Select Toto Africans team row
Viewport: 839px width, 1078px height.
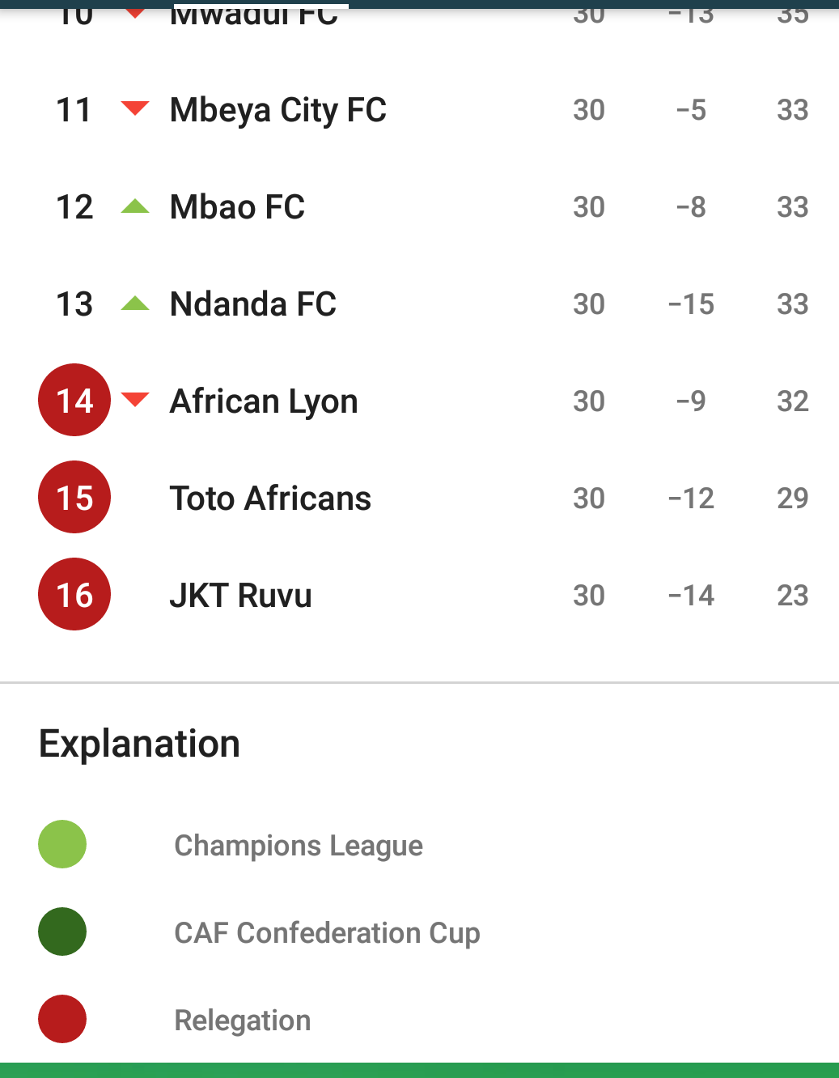pos(270,499)
